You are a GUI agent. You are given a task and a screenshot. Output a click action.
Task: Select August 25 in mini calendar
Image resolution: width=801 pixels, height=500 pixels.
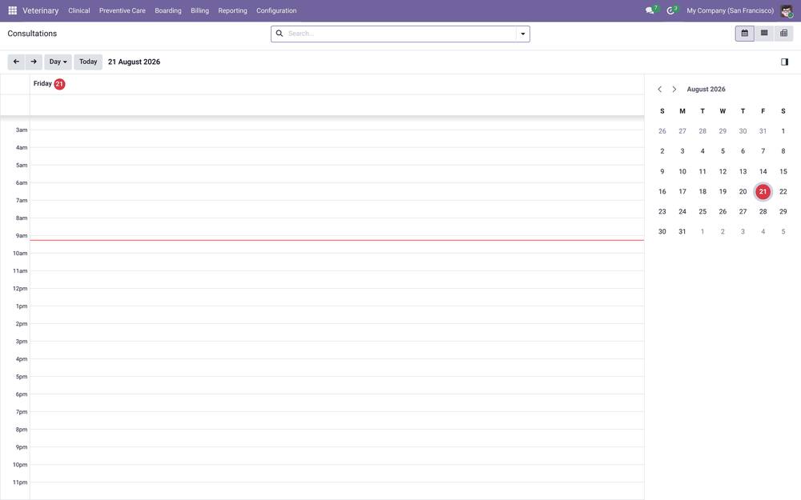point(702,211)
